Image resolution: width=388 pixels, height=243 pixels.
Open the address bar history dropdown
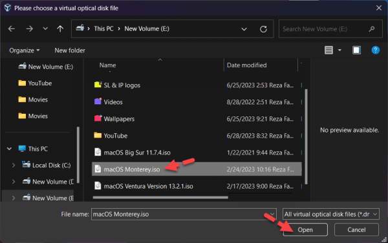tap(244, 29)
